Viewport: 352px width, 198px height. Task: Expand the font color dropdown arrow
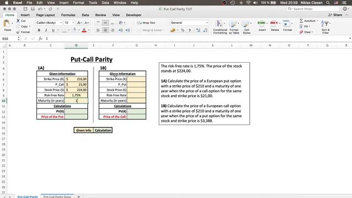coord(89,30)
